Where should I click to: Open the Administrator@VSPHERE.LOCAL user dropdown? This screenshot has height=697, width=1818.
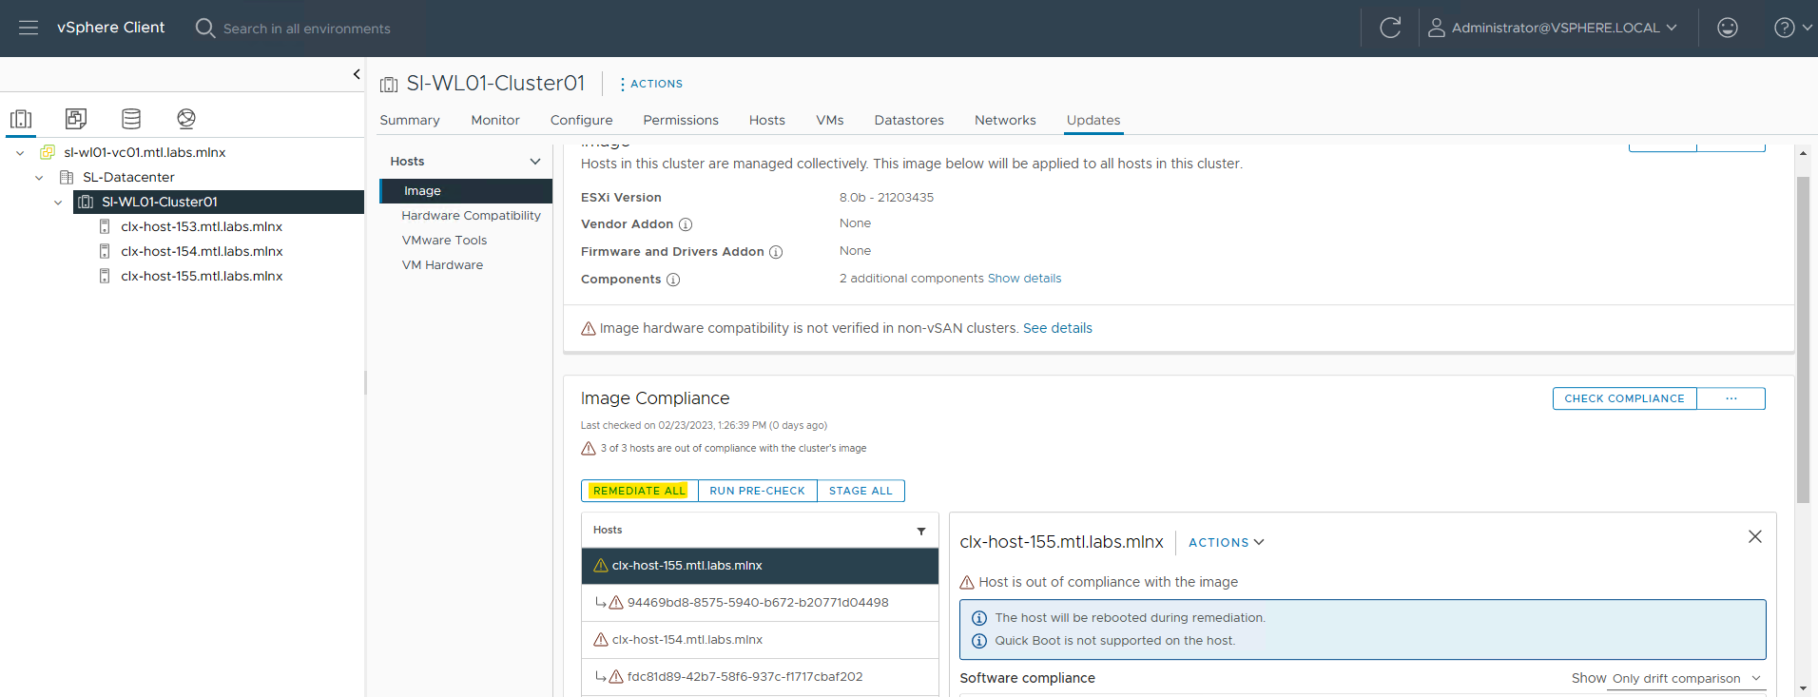(1563, 28)
